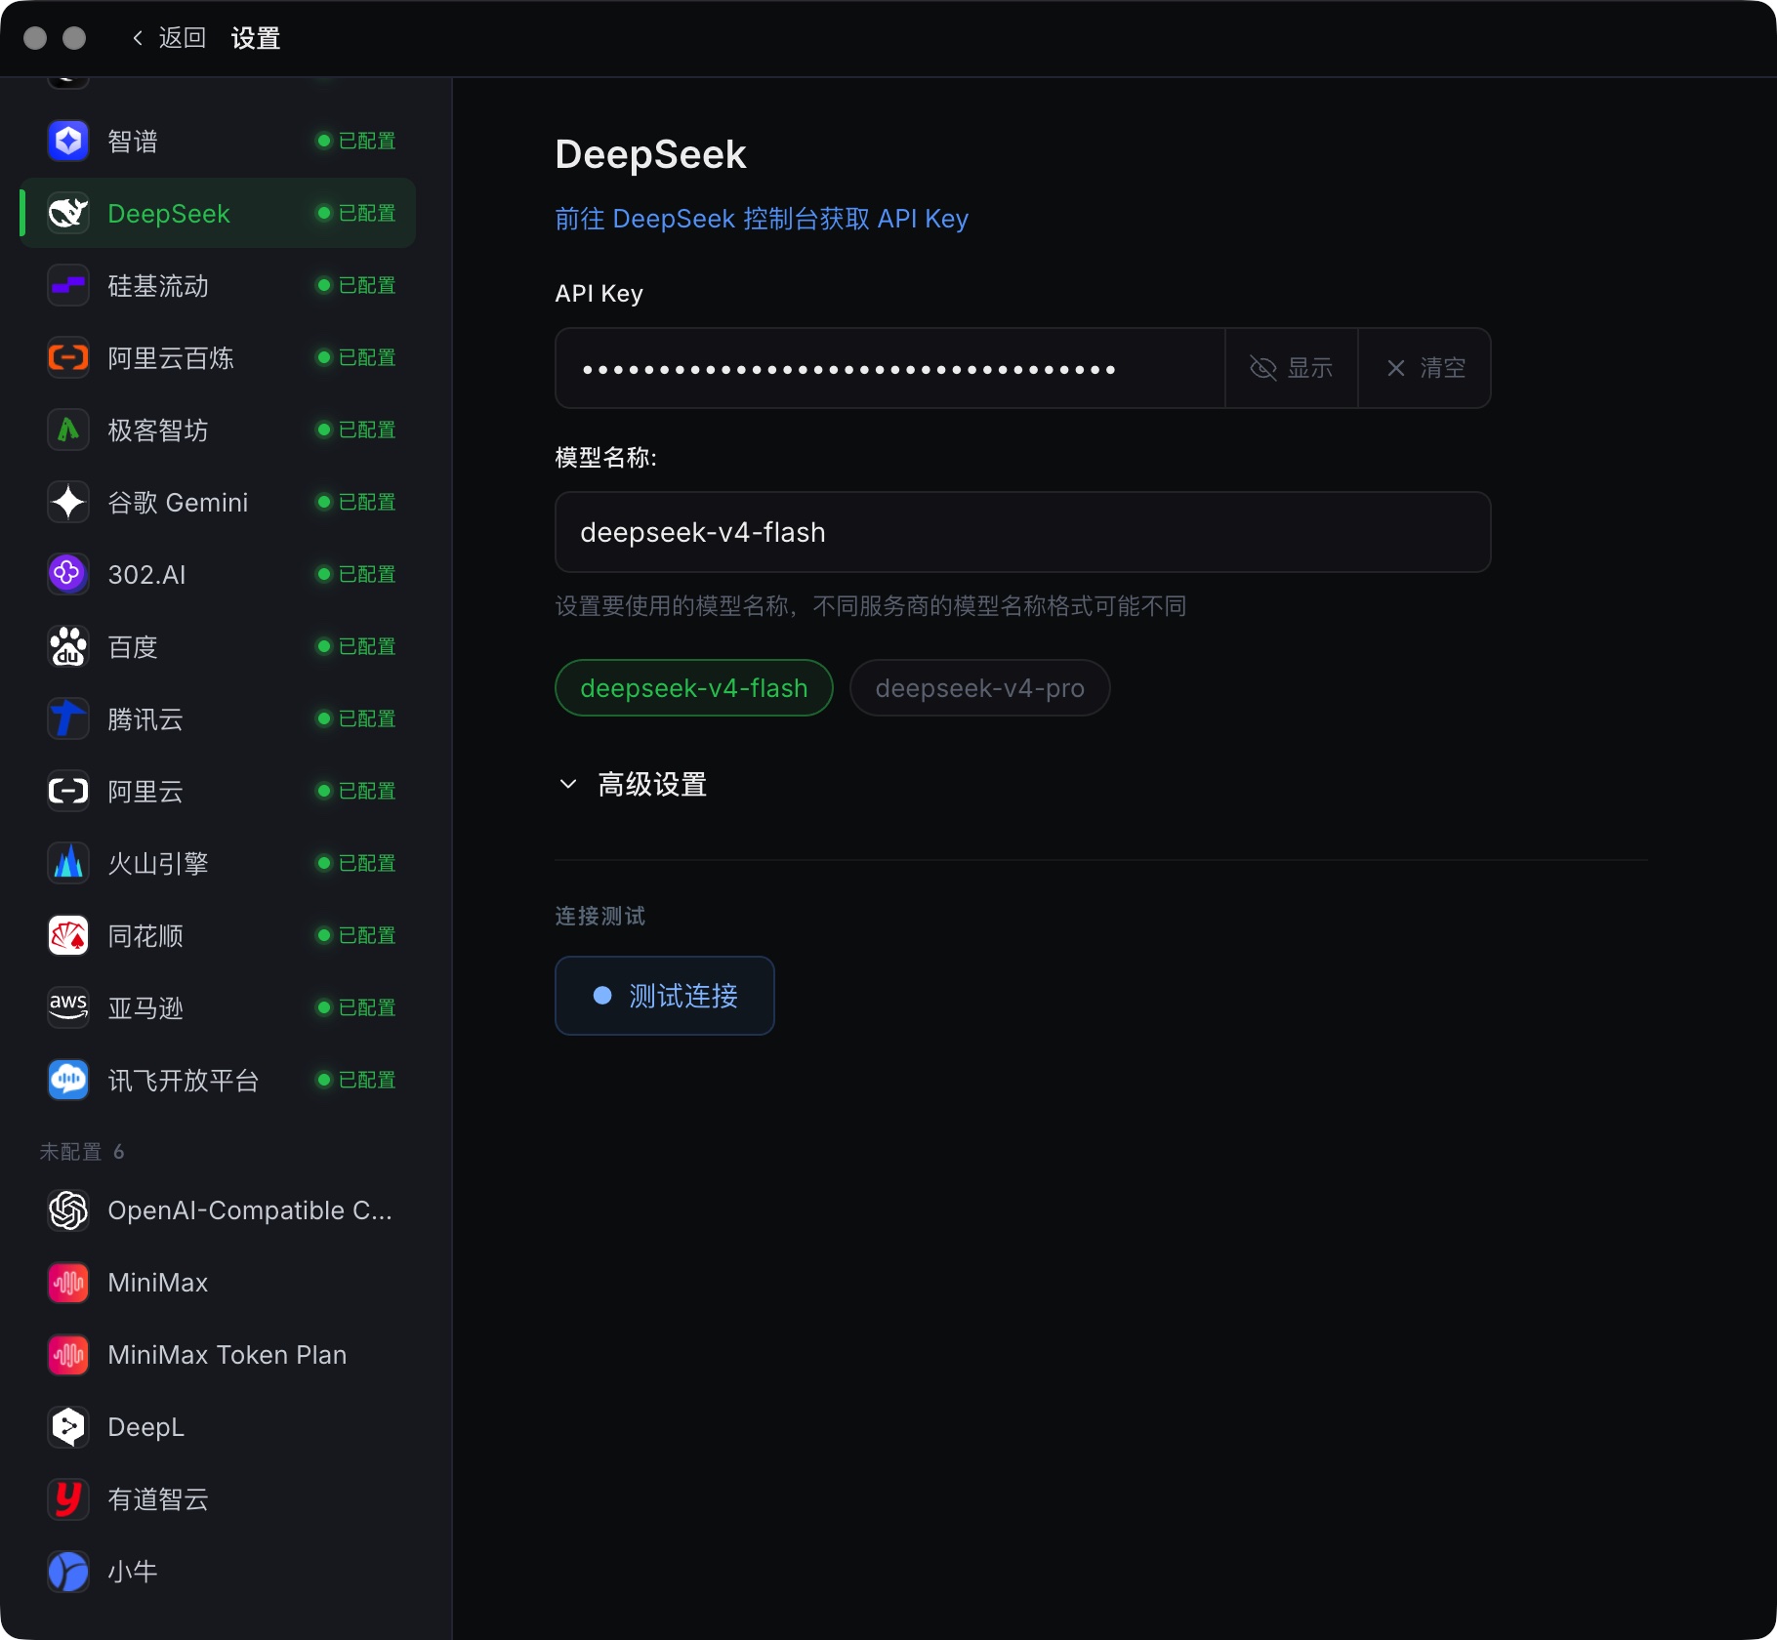Clear the API Key with 清空 button

[1425, 368]
